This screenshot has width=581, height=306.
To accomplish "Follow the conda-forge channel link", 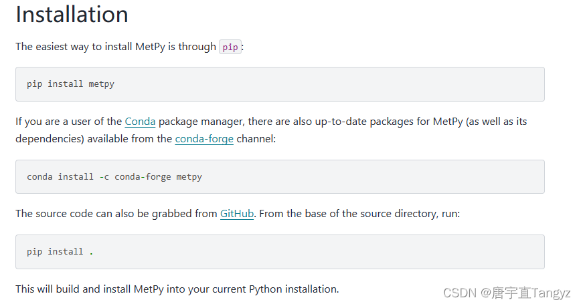I will (x=204, y=139).
